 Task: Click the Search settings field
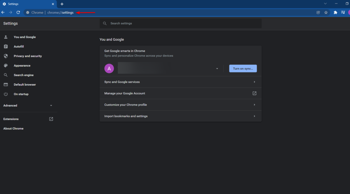tap(180, 23)
